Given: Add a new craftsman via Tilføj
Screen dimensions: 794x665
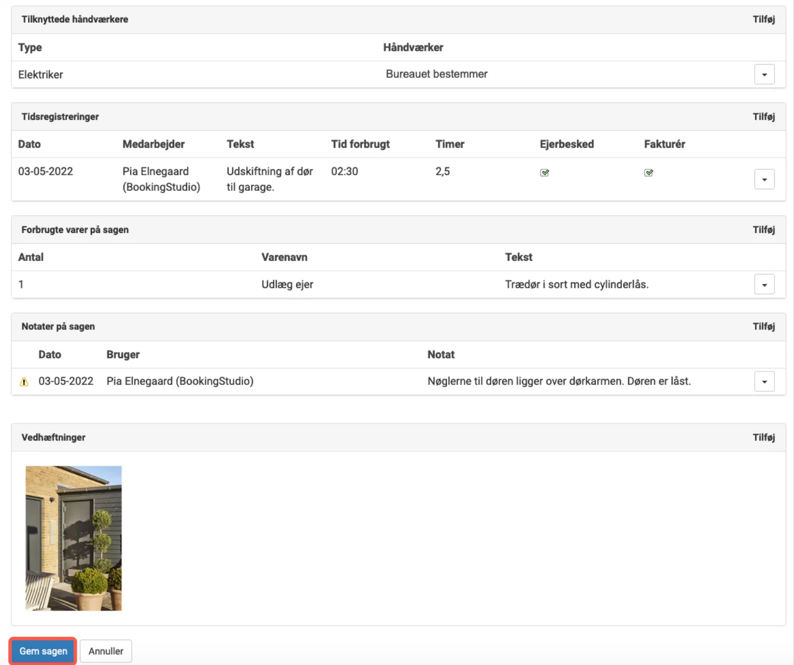Looking at the screenshot, I should (763, 20).
